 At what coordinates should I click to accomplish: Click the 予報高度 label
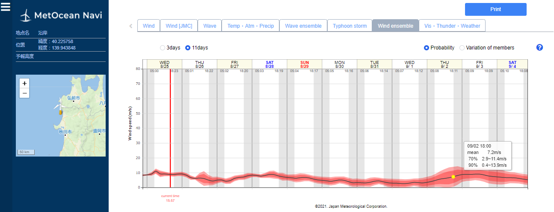click(25, 56)
